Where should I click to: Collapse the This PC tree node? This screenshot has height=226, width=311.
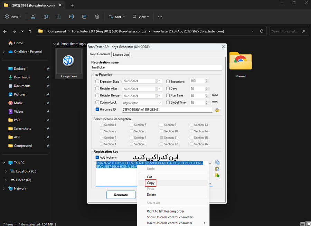click(4, 163)
